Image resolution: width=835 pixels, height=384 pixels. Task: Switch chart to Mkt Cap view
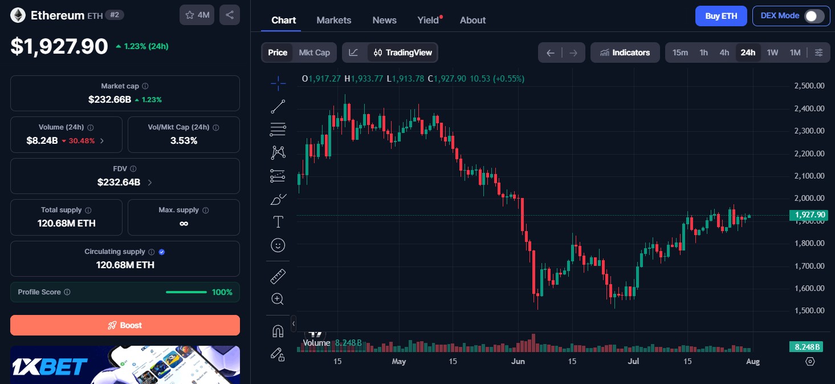[x=315, y=52]
